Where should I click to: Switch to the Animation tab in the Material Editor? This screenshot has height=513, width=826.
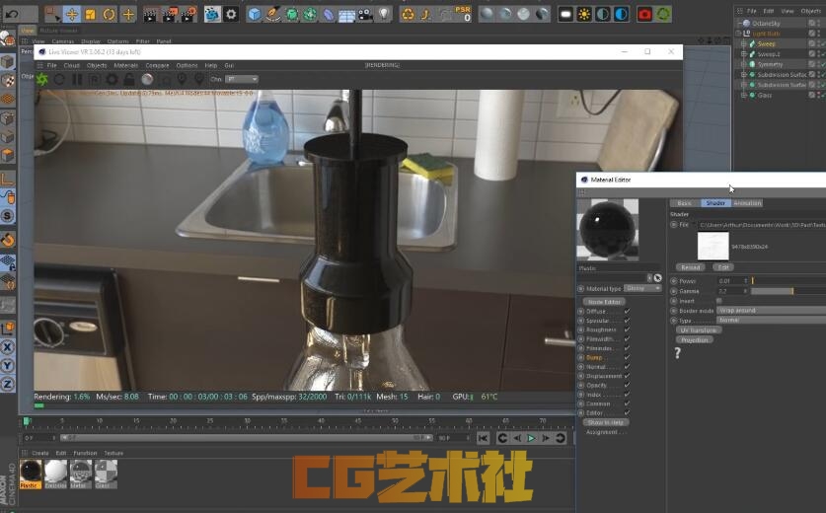pos(747,203)
